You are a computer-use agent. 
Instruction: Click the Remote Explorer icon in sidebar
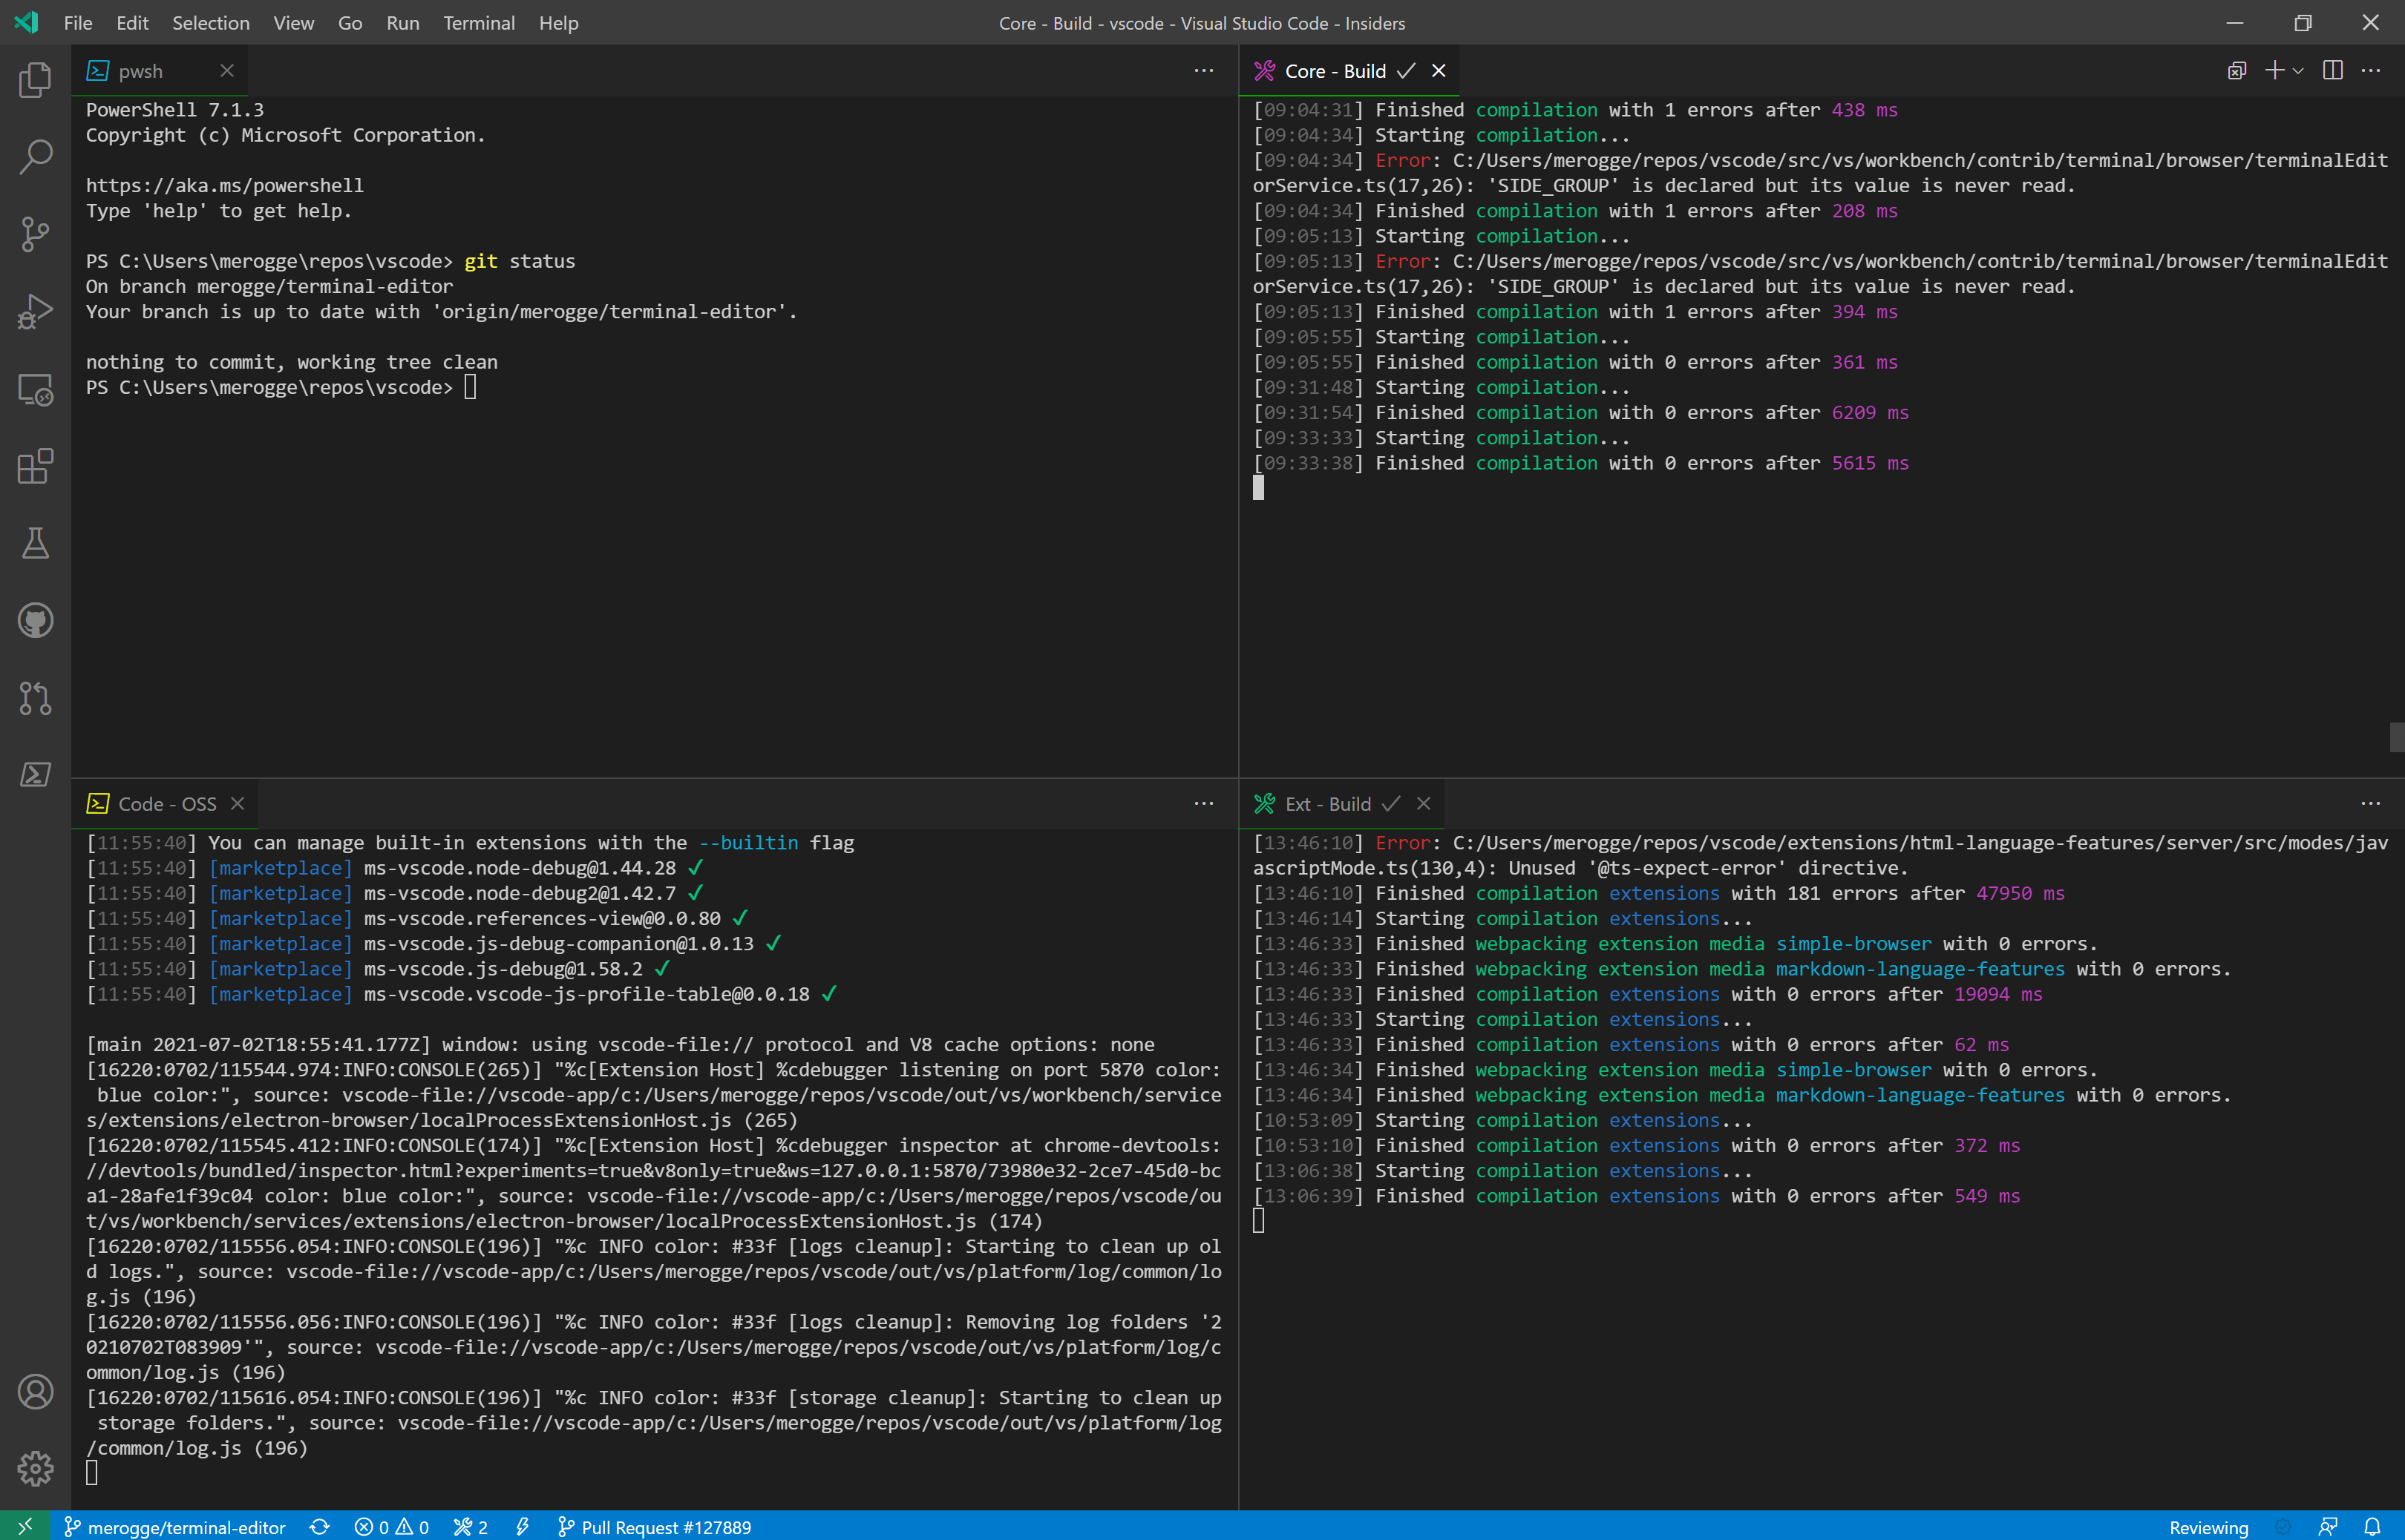[x=37, y=389]
